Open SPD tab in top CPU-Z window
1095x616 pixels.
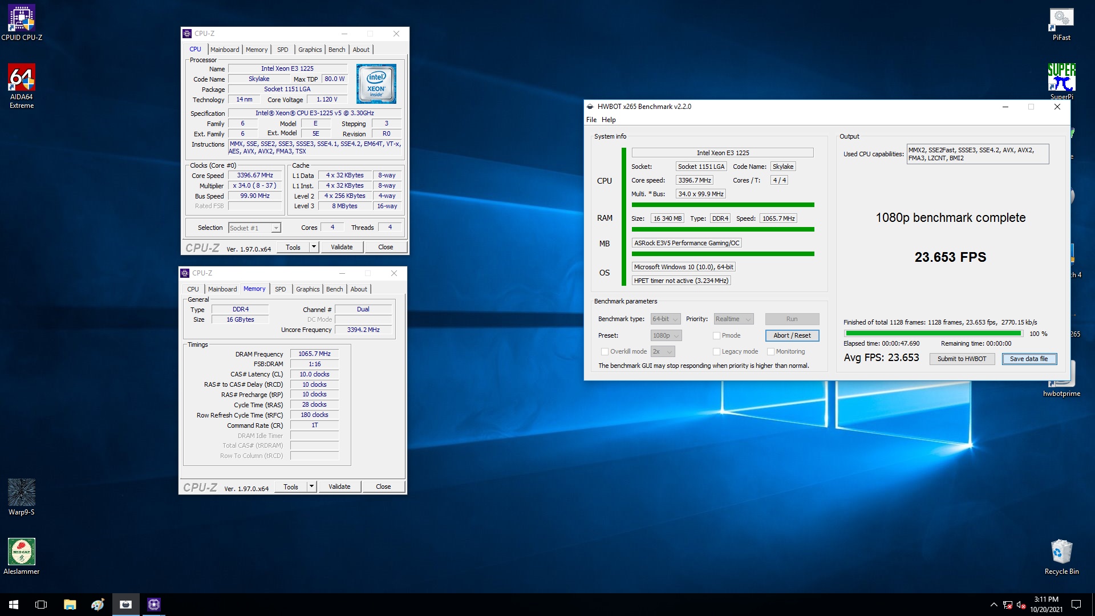point(283,50)
